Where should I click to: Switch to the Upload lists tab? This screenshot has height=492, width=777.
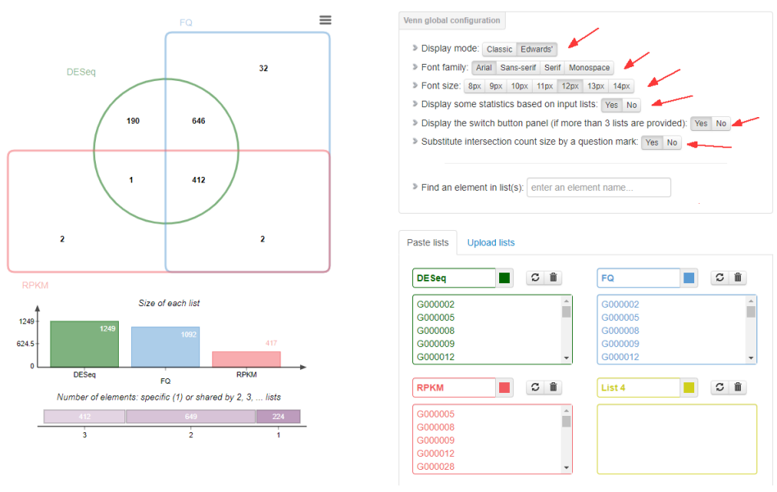coord(491,243)
